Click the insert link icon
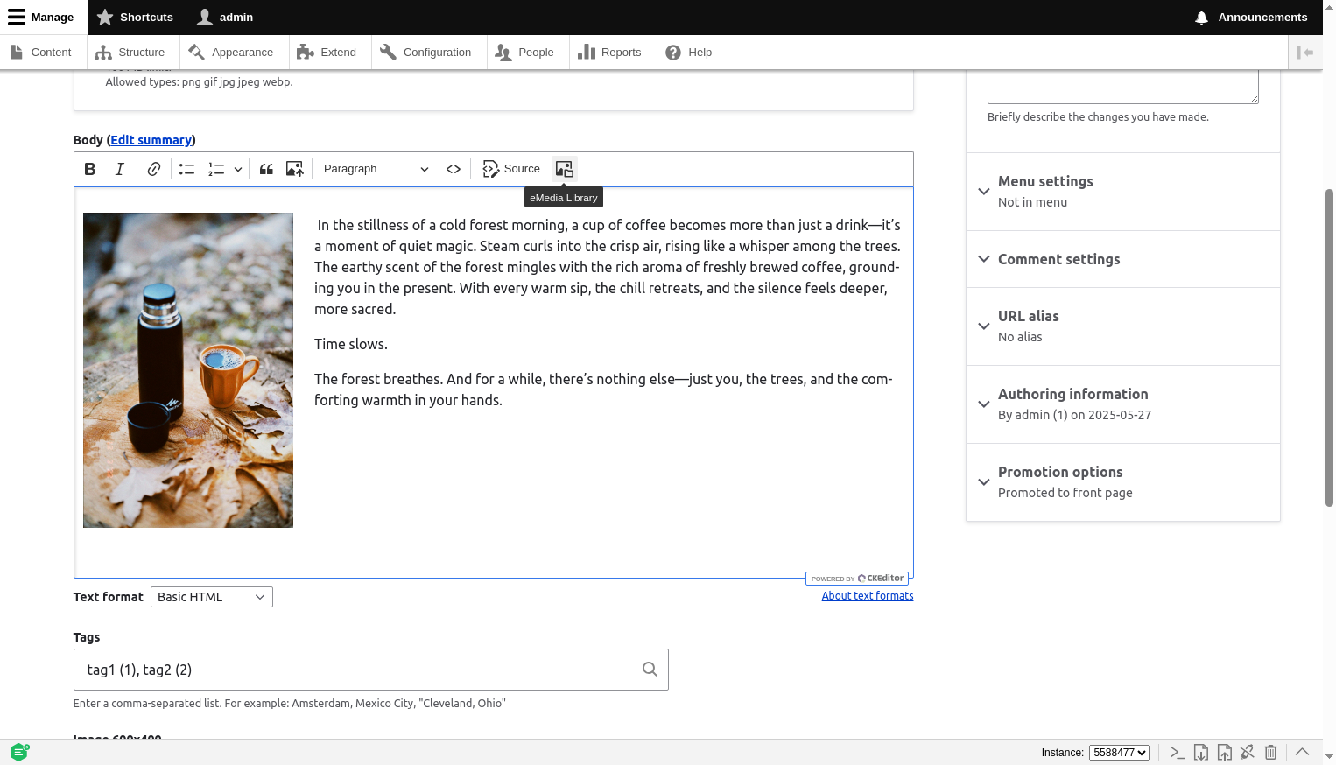This screenshot has width=1336, height=765. click(154, 169)
